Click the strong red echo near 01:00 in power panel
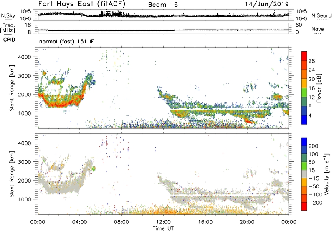The width and height of the screenshot is (334, 231). pos(49,104)
